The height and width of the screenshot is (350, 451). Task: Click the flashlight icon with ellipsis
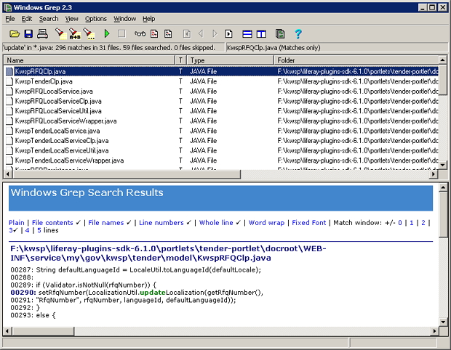coord(89,34)
